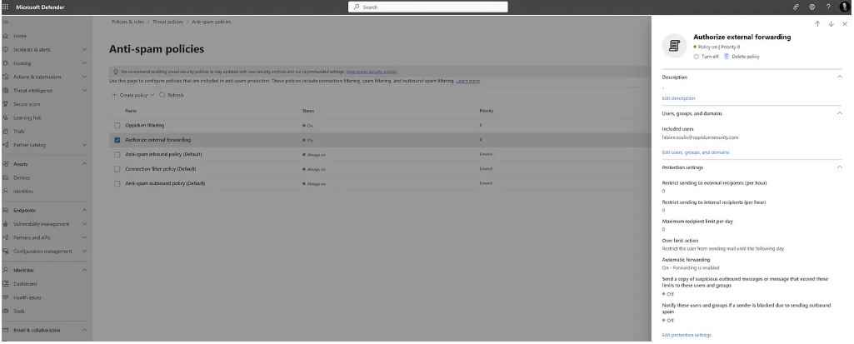Click the community connections icon in top bar
Screen dimensions: 854x344
click(x=796, y=7)
